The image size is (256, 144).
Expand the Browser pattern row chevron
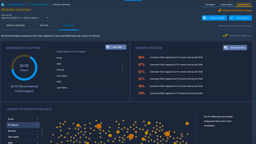(x=38, y=131)
